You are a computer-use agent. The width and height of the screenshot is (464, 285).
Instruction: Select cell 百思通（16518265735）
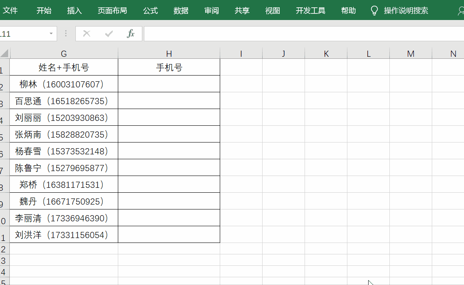64,101
